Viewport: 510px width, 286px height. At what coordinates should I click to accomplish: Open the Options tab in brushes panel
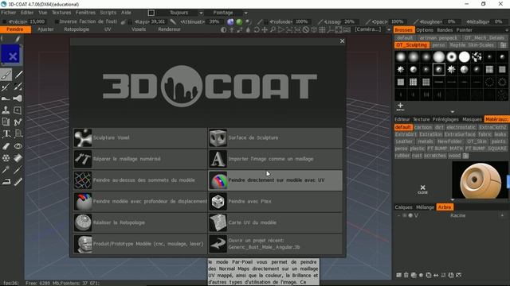coord(425,30)
